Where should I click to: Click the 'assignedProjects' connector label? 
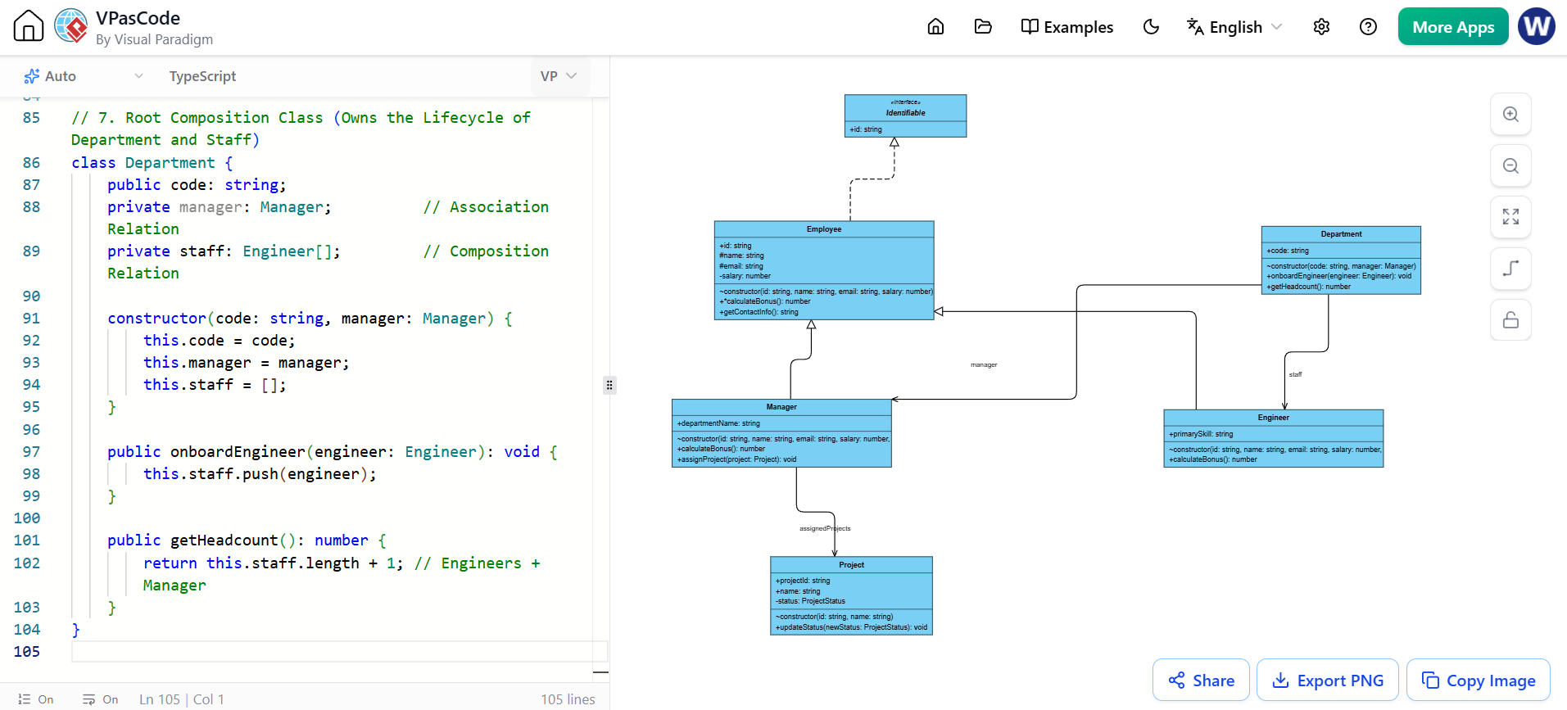(825, 529)
